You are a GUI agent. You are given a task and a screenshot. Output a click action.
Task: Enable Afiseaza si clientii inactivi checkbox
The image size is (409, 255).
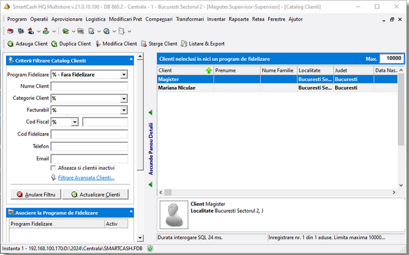tap(53, 168)
